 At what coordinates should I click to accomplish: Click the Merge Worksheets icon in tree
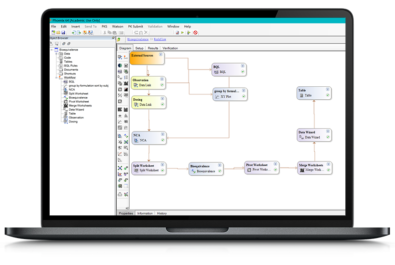(66, 106)
